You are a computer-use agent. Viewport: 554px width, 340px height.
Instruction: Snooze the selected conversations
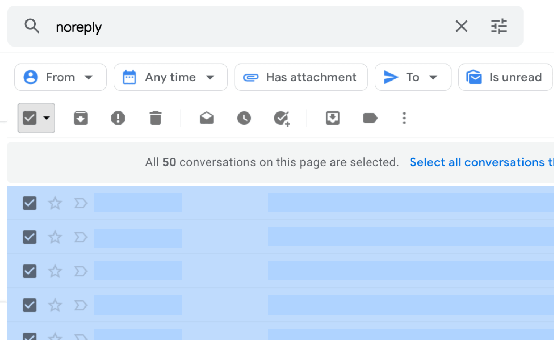click(244, 118)
